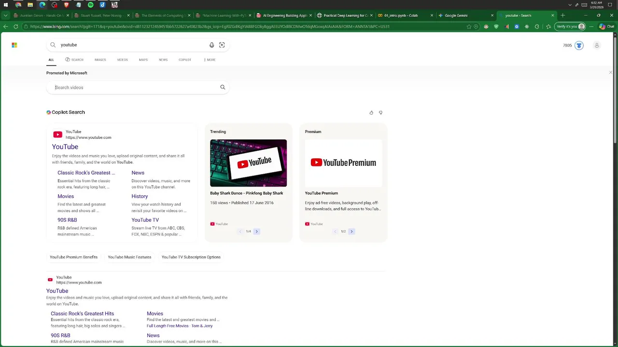Viewport: 618px width, 347px height.
Task: Click YouTube Premium Benefits chip
Action: point(73,257)
